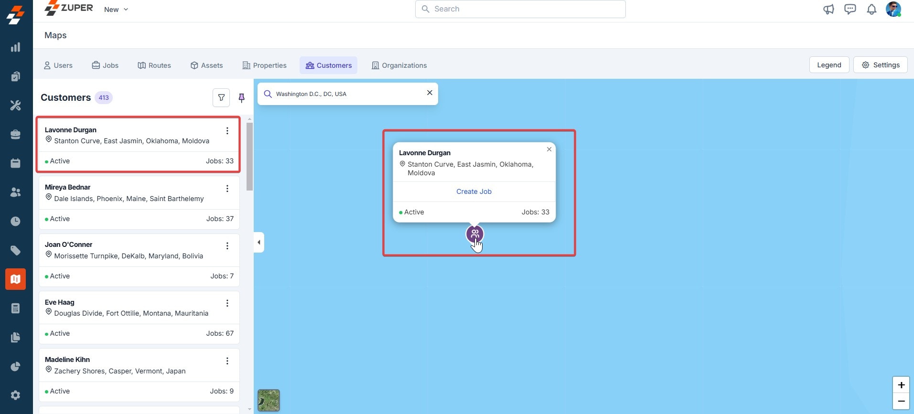The image size is (914, 414).
Task: Click Jobs: 37 on Mireya Bednar card
Action: point(220,219)
